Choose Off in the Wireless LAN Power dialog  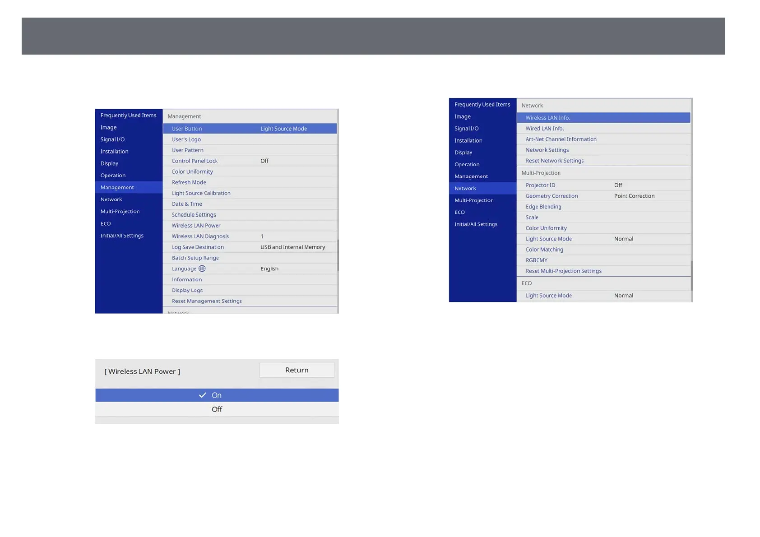pyautogui.click(x=217, y=409)
